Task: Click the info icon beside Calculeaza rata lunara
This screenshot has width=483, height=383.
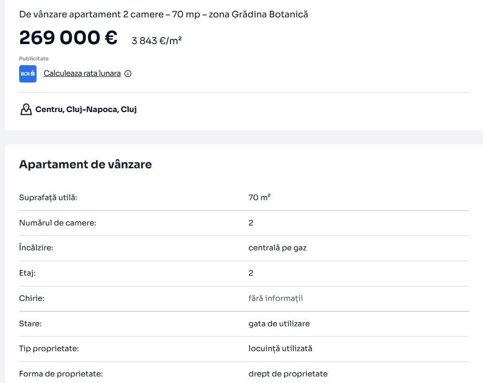Action: pyautogui.click(x=128, y=74)
